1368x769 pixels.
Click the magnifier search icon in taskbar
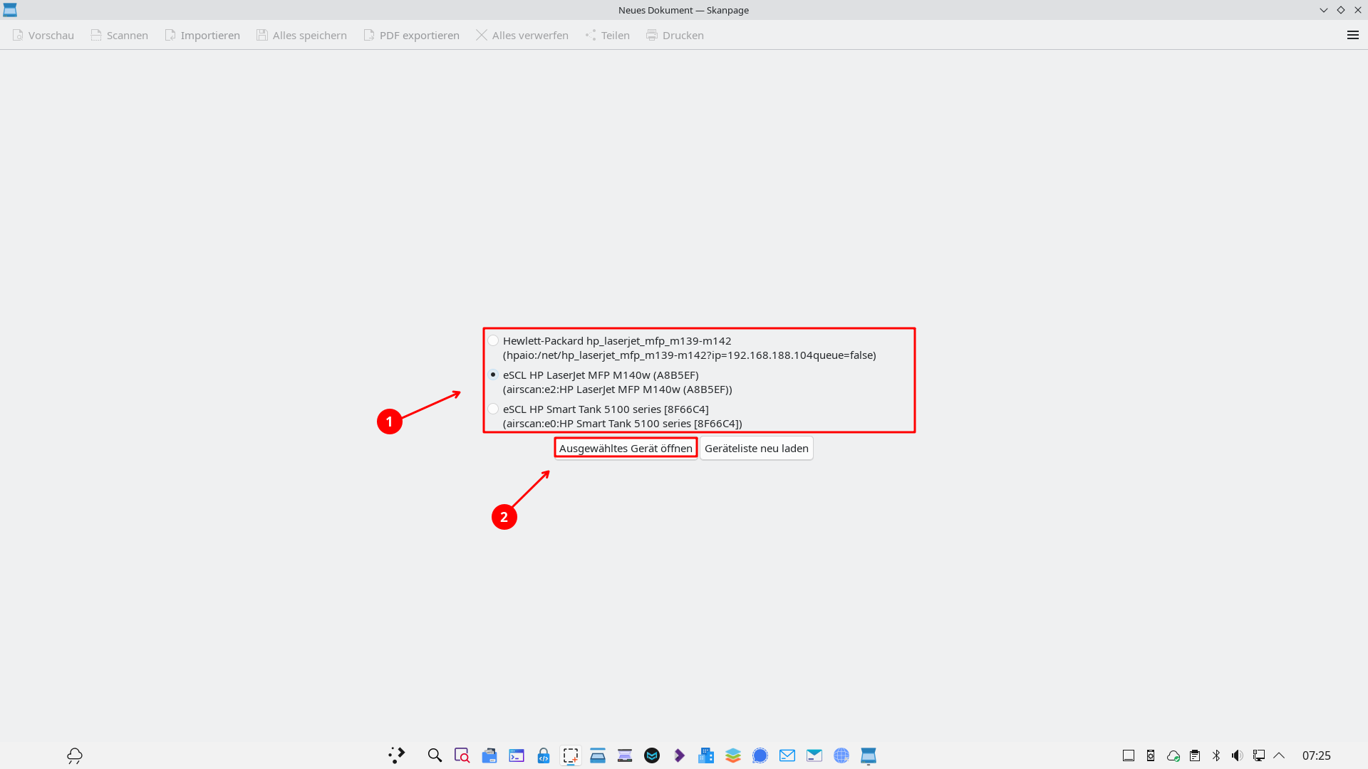point(435,755)
